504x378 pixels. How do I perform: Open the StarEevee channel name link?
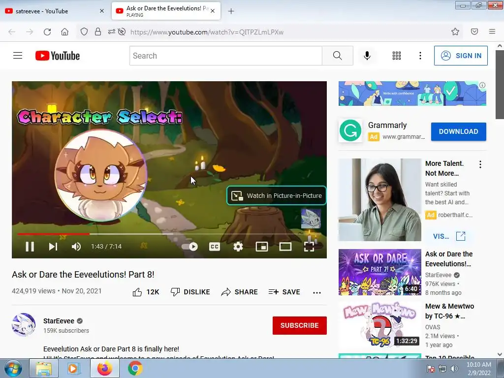[59, 321]
